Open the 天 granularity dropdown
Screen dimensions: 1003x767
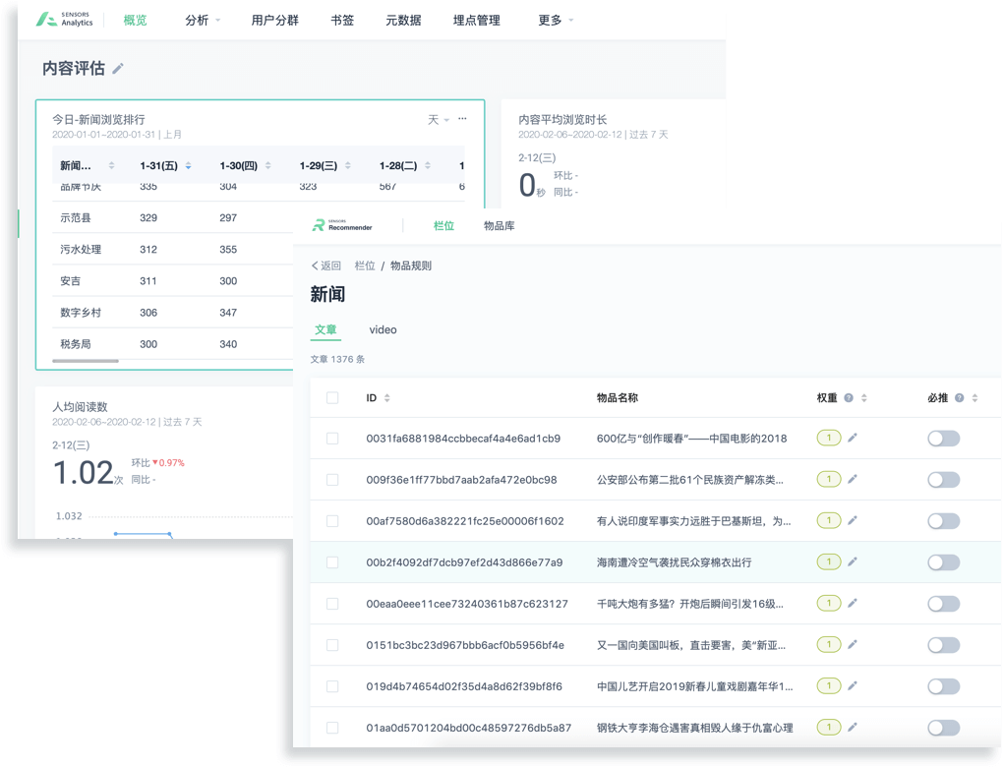click(438, 119)
